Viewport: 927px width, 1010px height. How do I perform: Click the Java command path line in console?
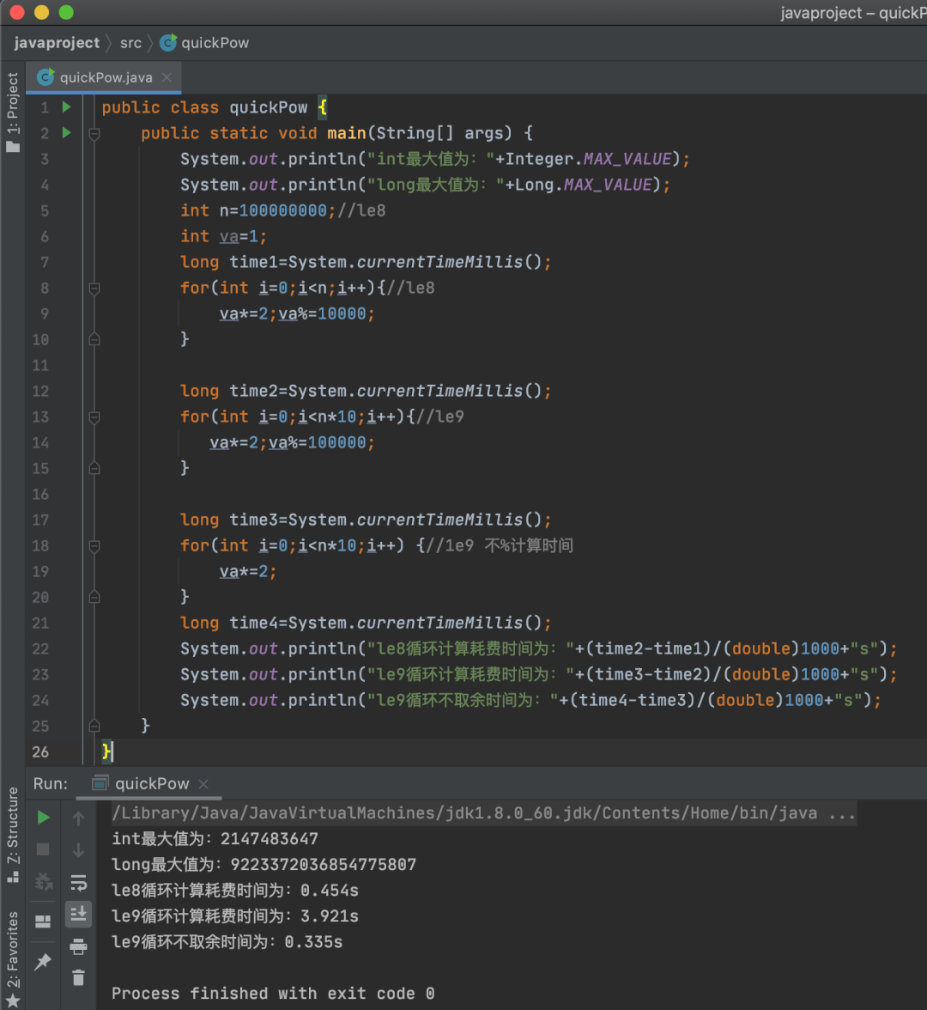tap(484, 812)
